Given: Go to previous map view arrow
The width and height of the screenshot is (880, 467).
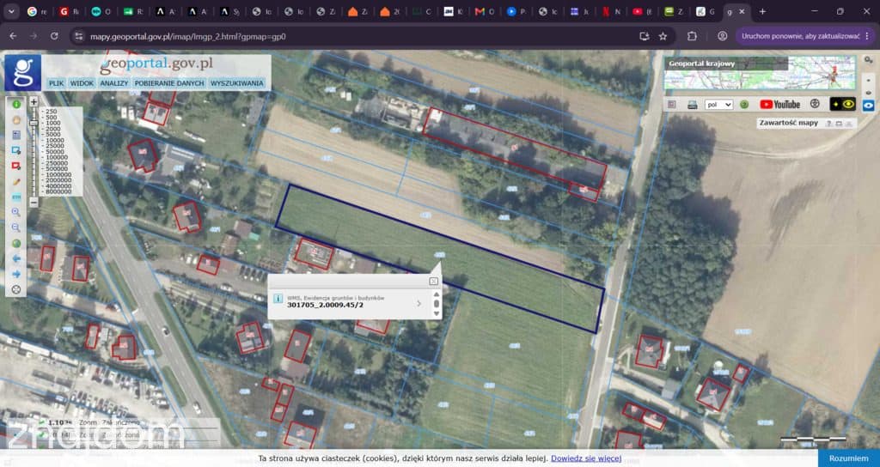Looking at the screenshot, I should pos(16,258).
